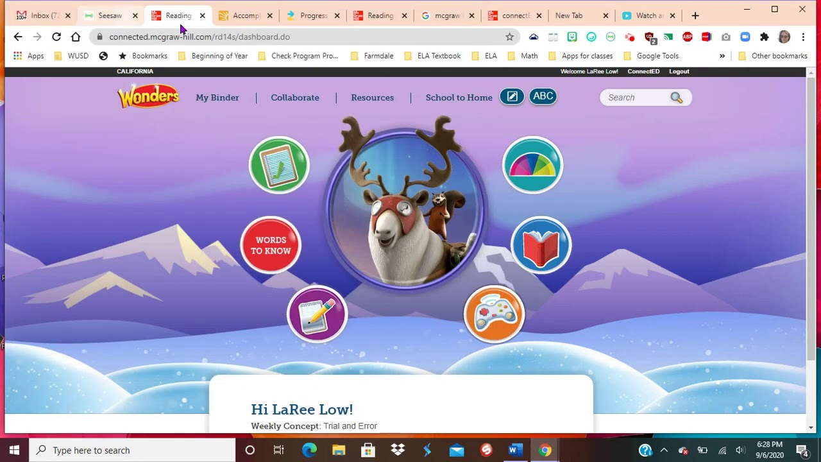The height and width of the screenshot is (462, 821).
Task: Open the Mail app from the taskbar
Action: click(457, 450)
